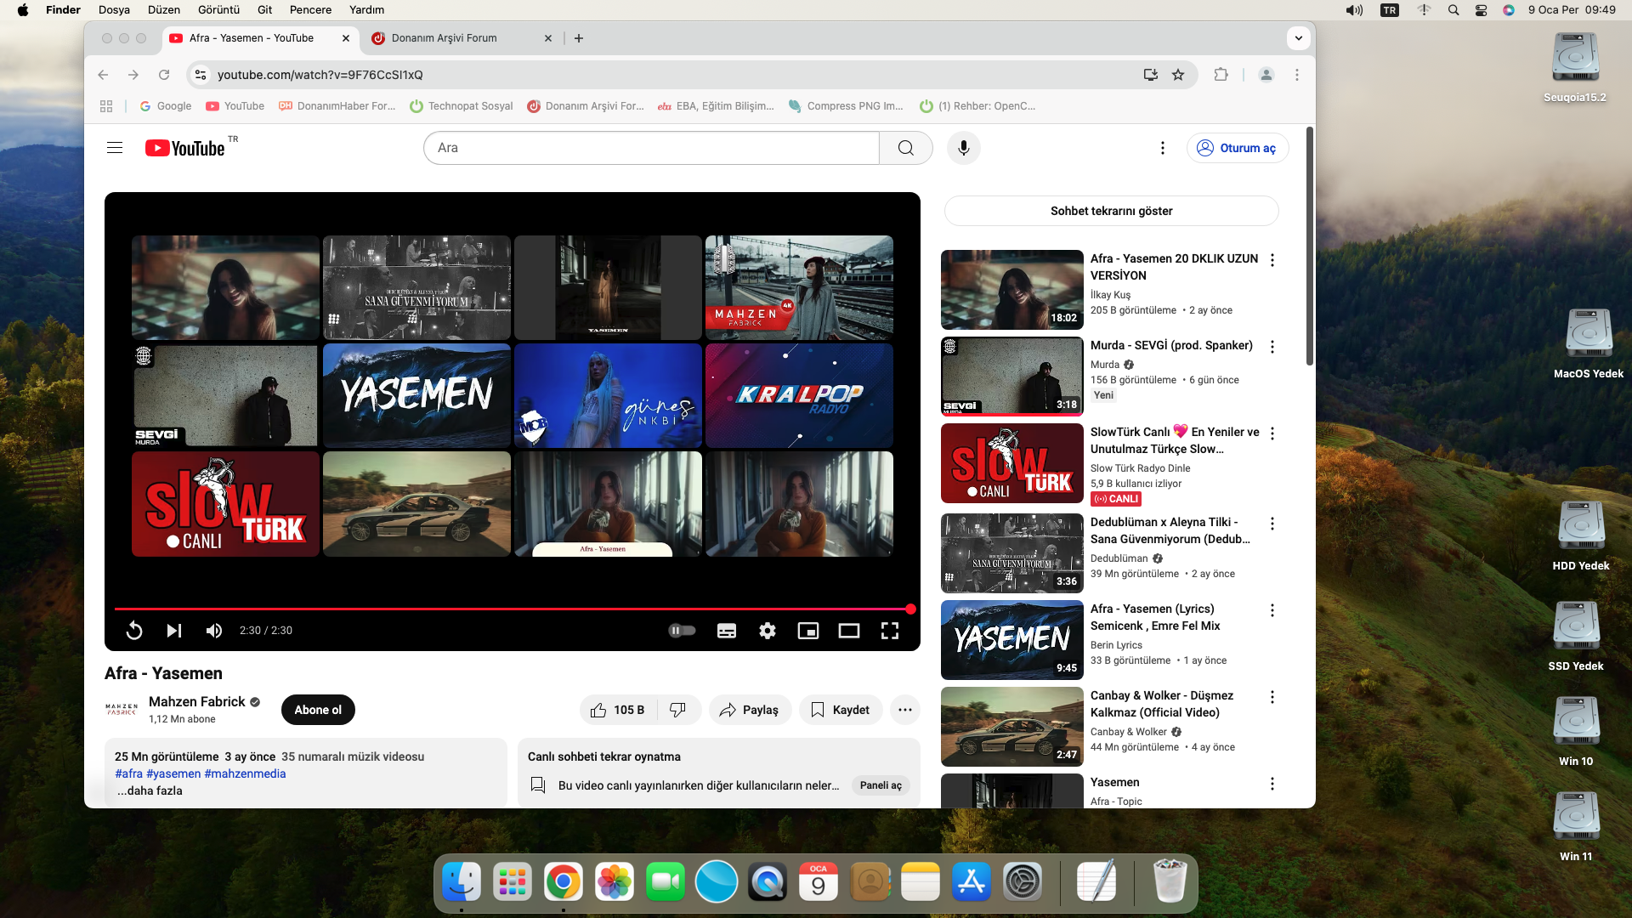The image size is (1632, 918).
Task: Click Sohbet tekrarını göster button
Action: coord(1111,211)
